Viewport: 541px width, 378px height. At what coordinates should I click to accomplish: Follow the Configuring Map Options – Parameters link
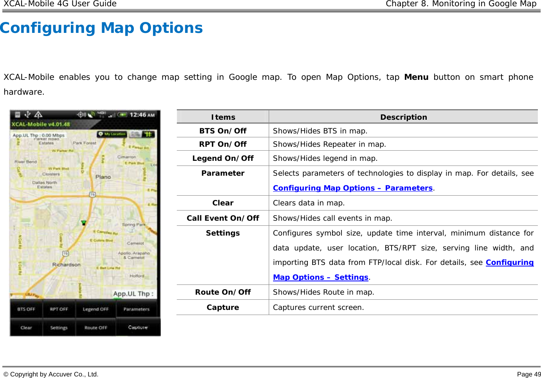(x=352, y=188)
